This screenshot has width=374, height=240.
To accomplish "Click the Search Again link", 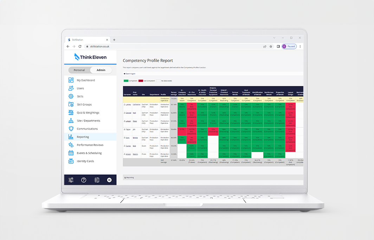I will (x=129, y=74).
